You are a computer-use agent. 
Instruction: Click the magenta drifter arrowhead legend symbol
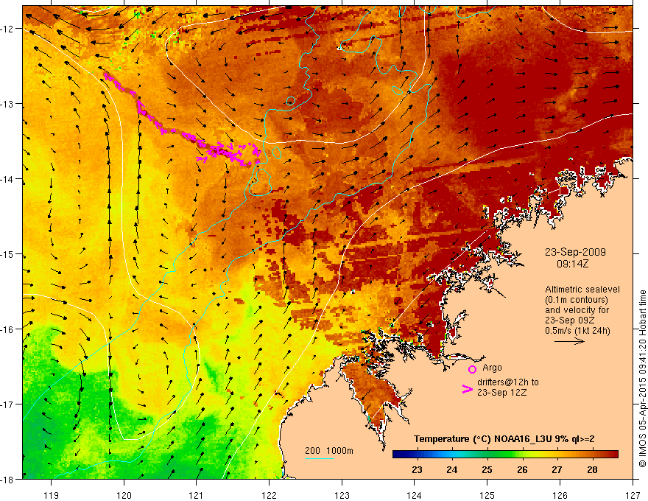pyautogui.click(x=467, y=389)
